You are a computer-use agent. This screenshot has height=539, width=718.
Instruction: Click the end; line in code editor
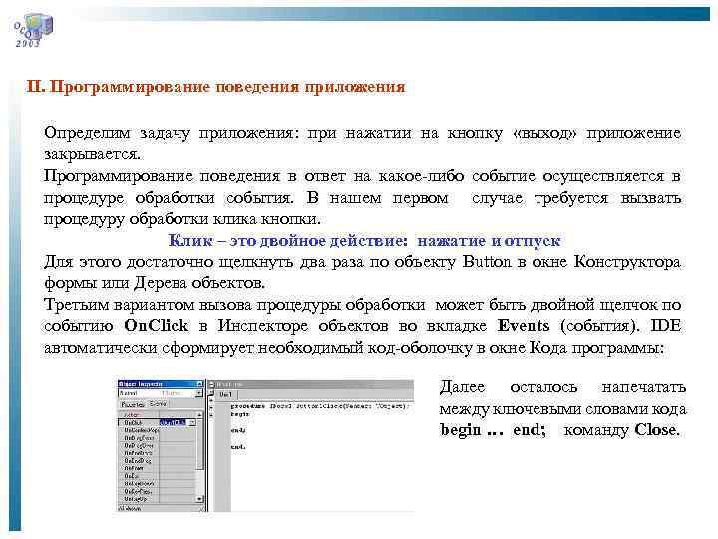point(238,431)
